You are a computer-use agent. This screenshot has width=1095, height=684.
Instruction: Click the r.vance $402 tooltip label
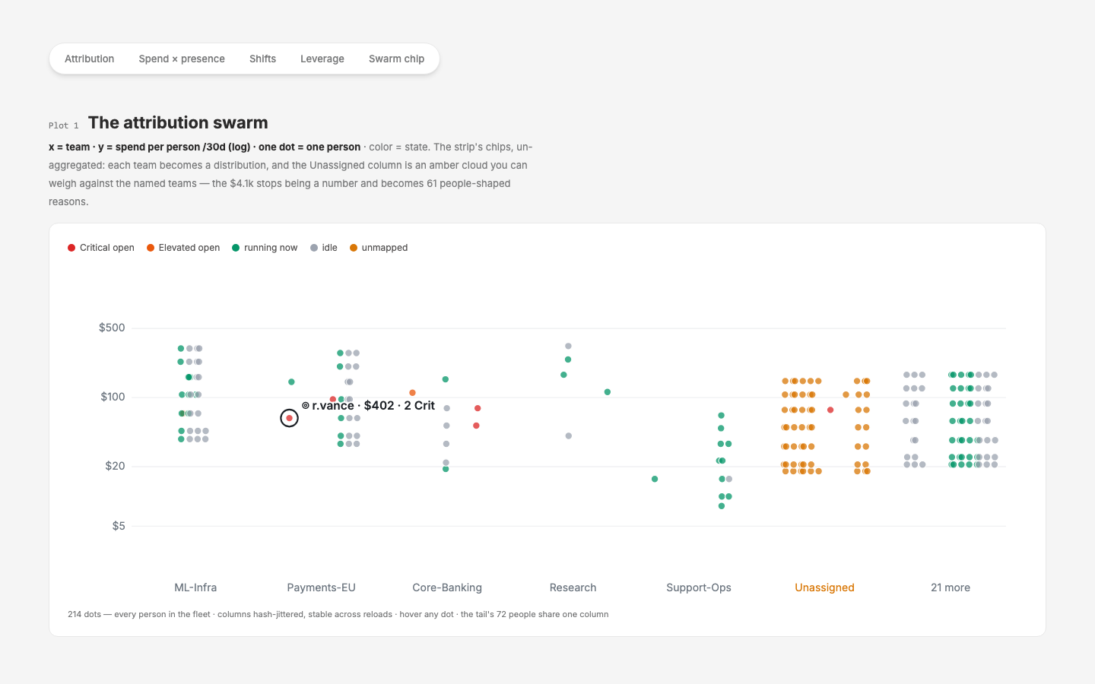click(x=369, y=405)
